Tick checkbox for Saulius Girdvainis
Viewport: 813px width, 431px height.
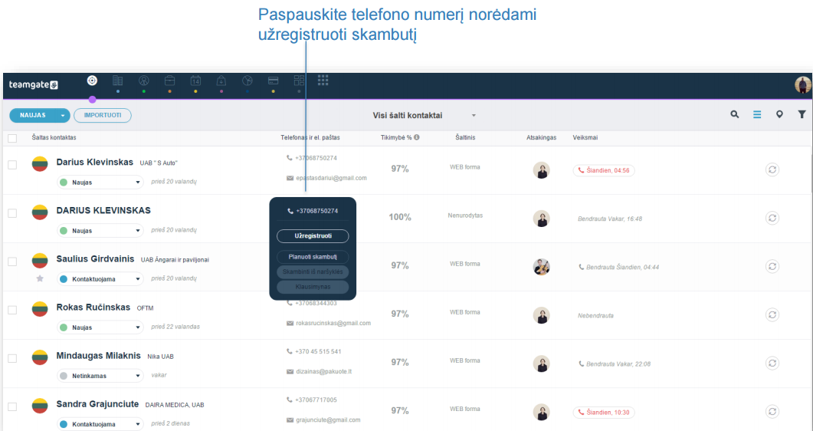pyautogui.click(x=12, y=262)
